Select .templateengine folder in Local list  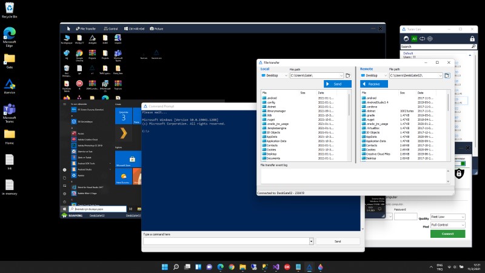[x=275, y=128]
